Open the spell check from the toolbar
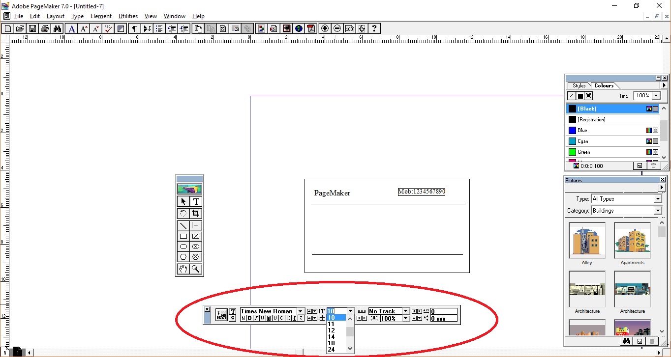Viewport: 671px width, 357px height. pyautogui.click(x=108, y=28)
